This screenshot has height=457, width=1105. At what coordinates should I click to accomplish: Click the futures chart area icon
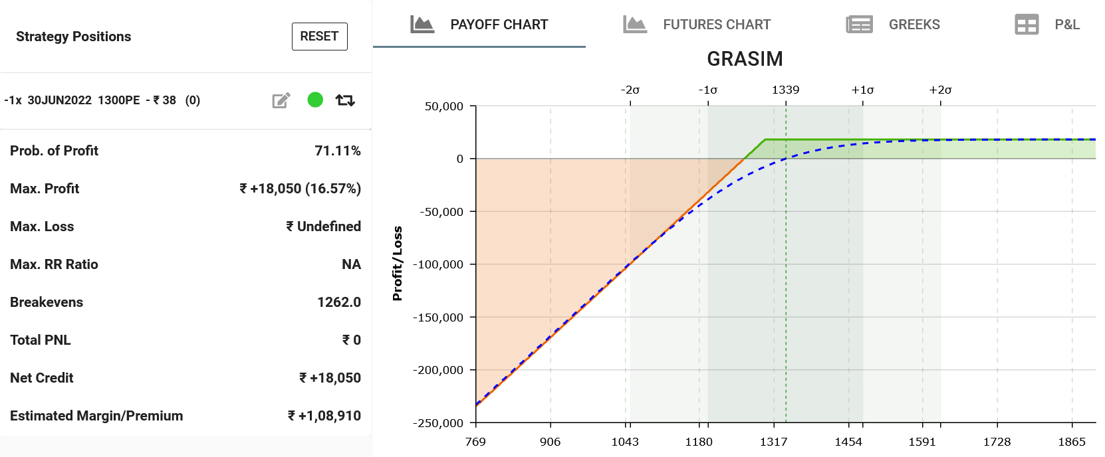click(635, 25)
